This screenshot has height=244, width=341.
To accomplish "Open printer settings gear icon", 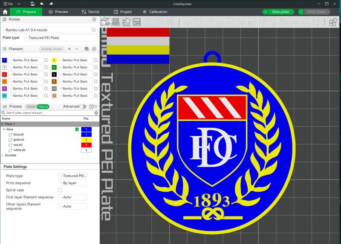I will [x=94, y=19].
